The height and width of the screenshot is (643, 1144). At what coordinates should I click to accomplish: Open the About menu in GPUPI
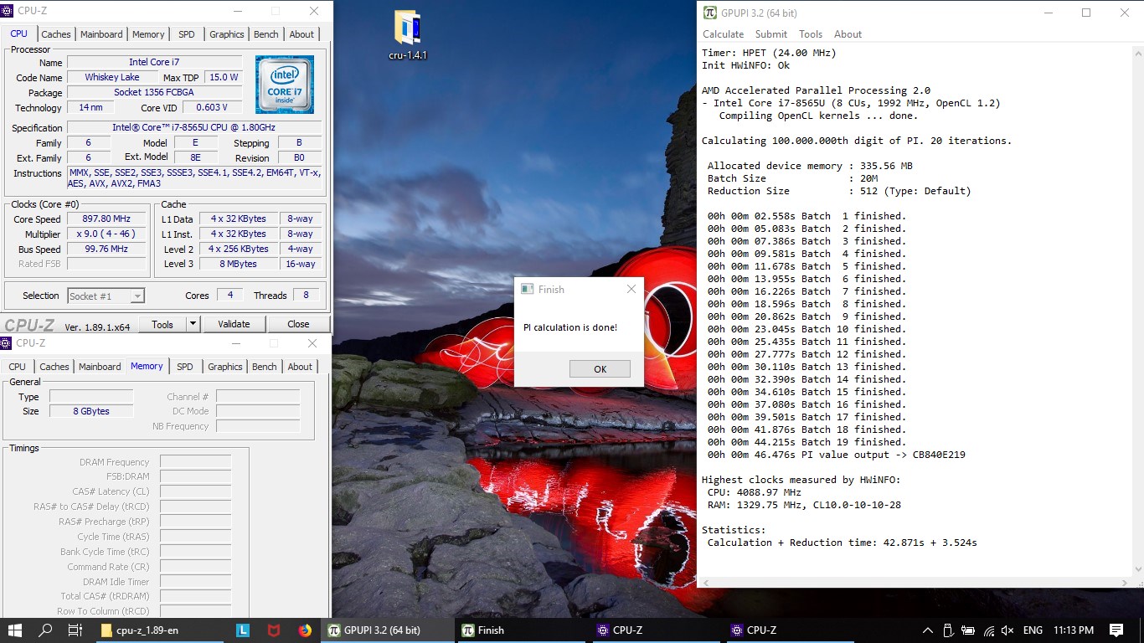[x=848, y=34]
